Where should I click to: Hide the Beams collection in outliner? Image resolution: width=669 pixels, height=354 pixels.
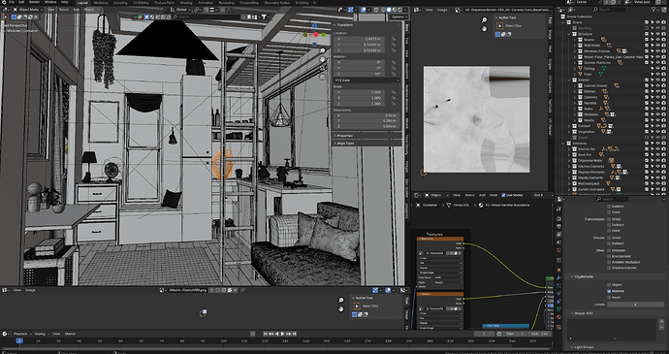(658, 40)
